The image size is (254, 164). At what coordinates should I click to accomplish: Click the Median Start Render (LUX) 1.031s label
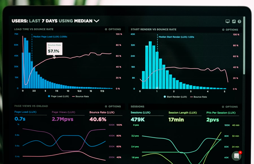[176, 37]
